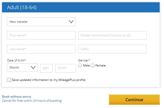Viewport: 164px width, 108px height.
Task: Open the New traveler dropdown
Action: click(x=41, y=22)
